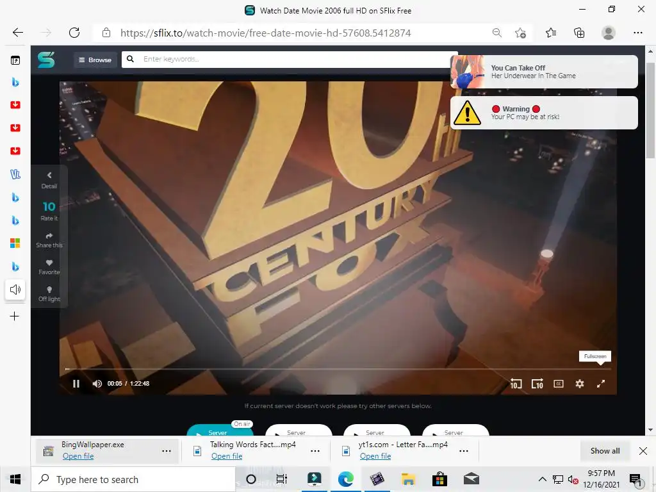Image resolution: width=656 pixels, height=492 pixels.
Task: Open the 'You Can Take Off' ad notification
Action: (544, 72)
